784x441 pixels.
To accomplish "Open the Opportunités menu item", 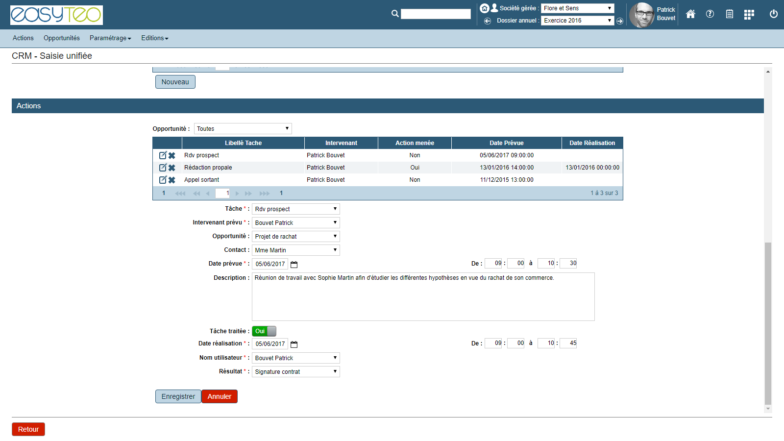I will (x=62, y=38).
